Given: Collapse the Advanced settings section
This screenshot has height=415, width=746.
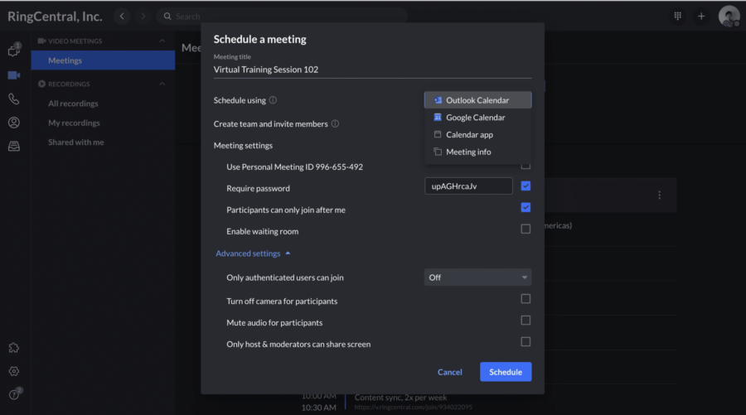Looking at the screenshot, I should pyautogui.click(x=253, y=253).
